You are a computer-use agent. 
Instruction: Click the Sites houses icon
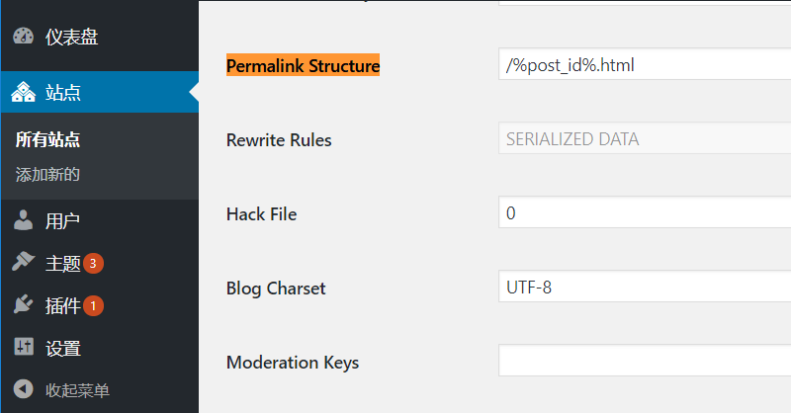(24, 93)
